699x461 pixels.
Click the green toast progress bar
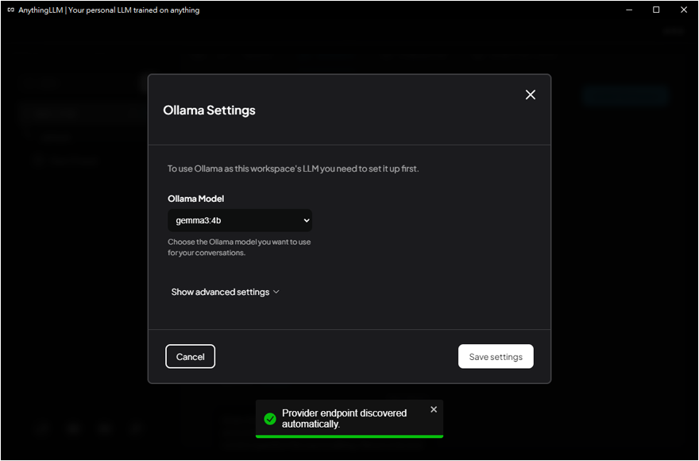coord(349,436)
